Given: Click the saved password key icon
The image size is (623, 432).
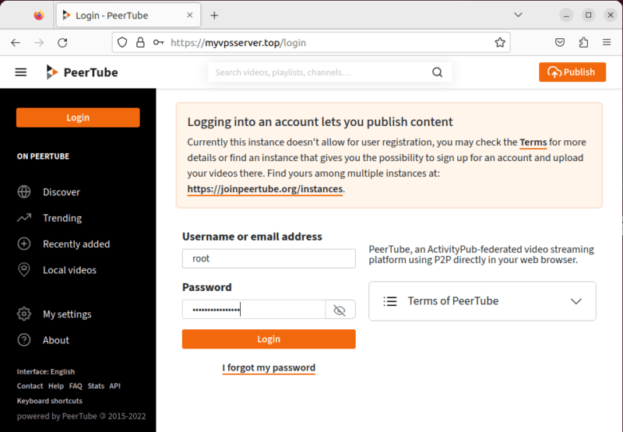Looking at the screenshot, I should click(x=159, y=43).
